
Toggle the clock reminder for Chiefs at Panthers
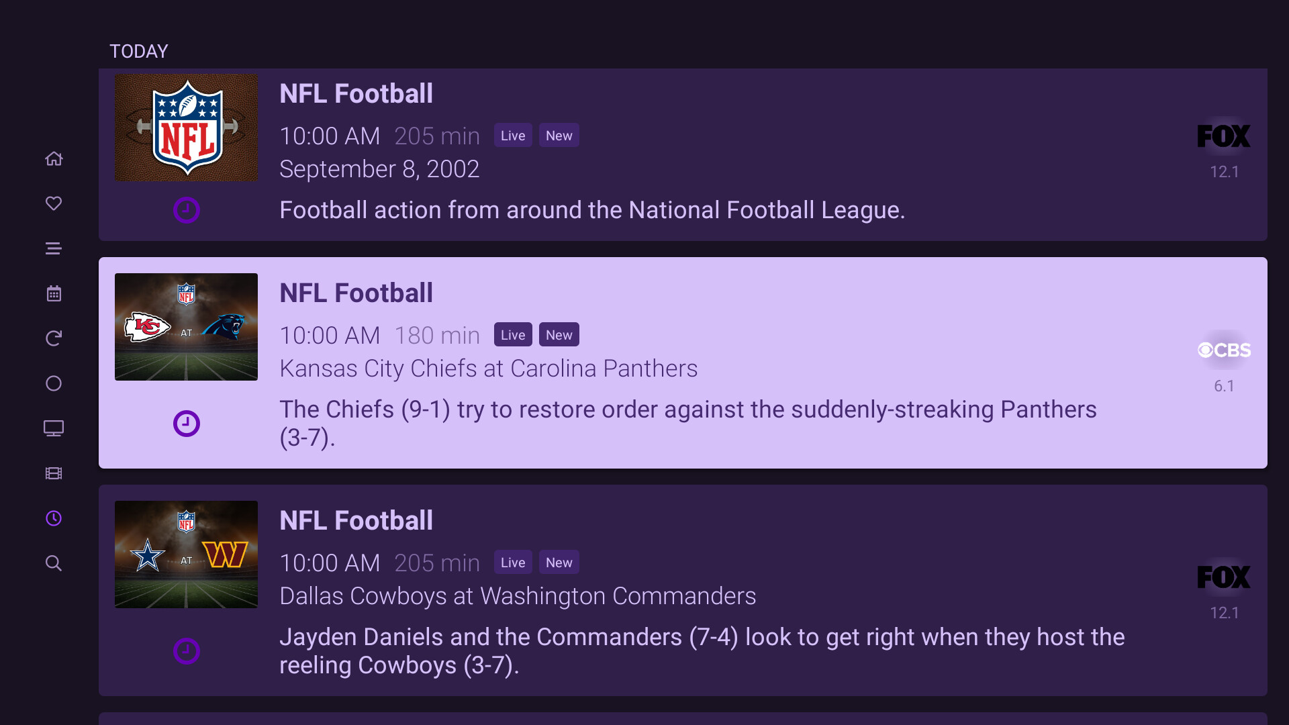tap(186, 424)
